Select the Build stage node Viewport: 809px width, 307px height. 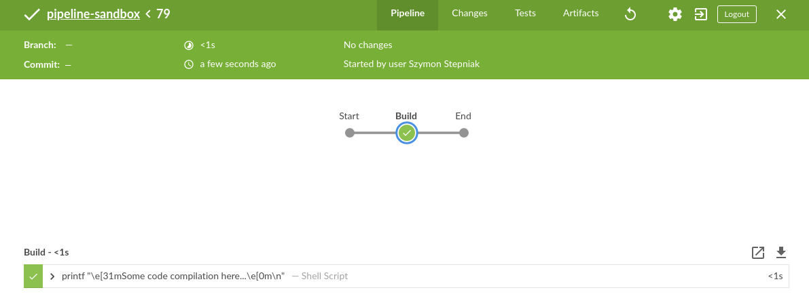tap(407, 133)
